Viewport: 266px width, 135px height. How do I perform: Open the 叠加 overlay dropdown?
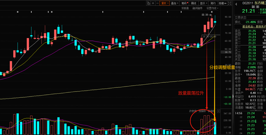click(174, 3)
